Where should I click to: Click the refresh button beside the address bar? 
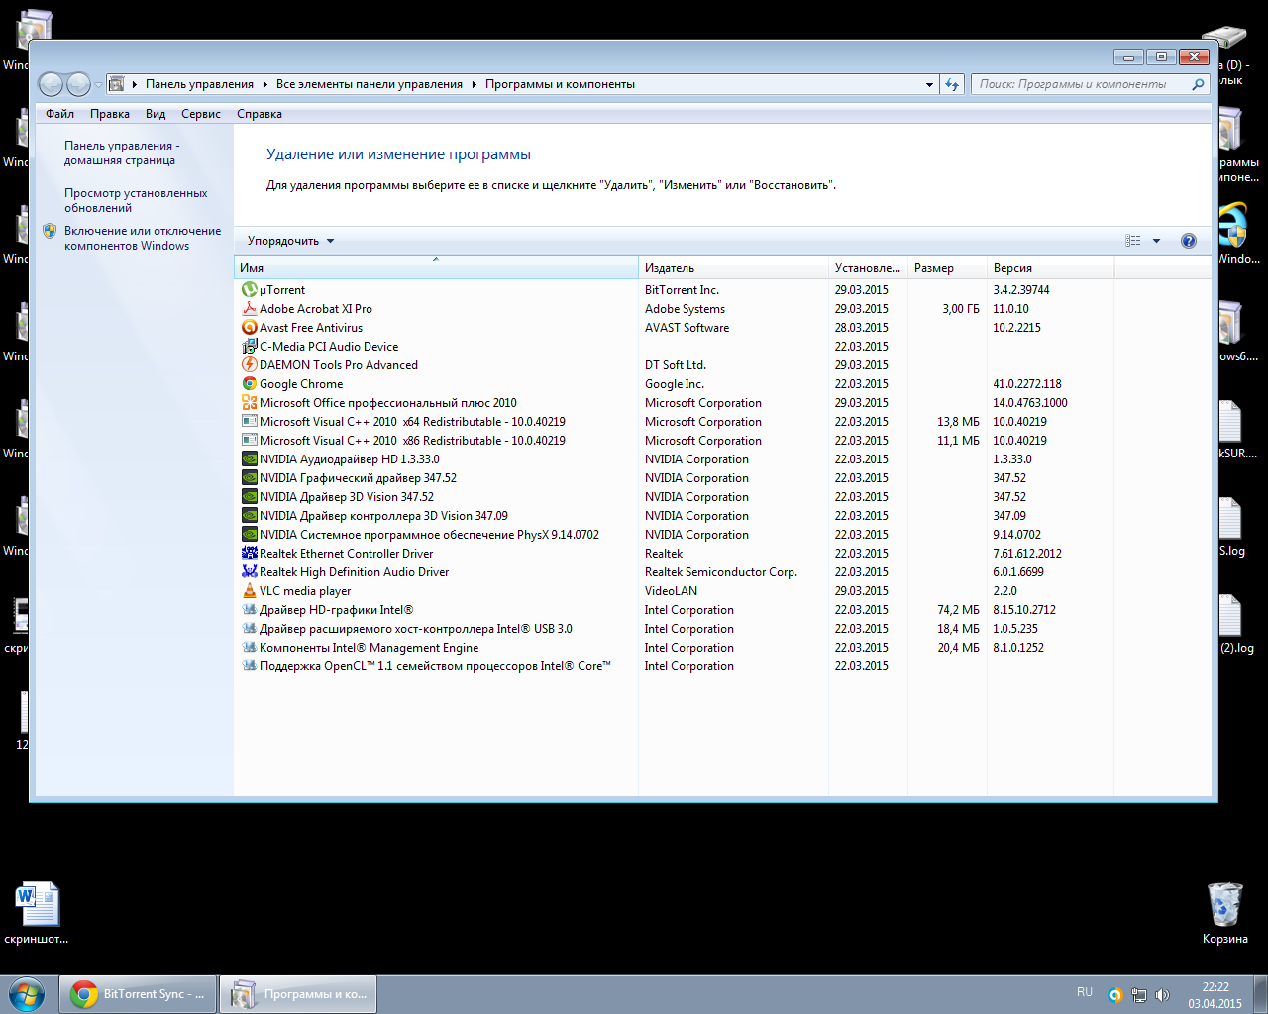tap(952, 84)
